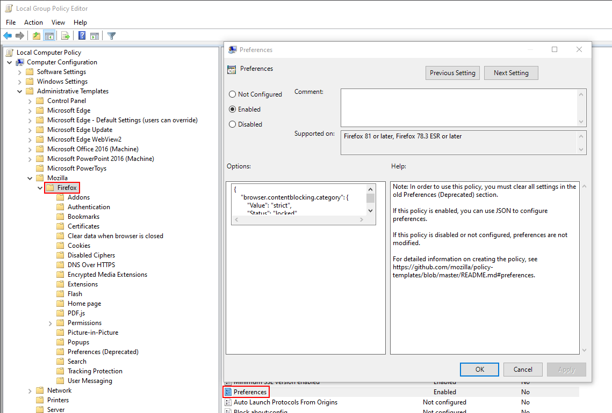Select the Not Configured radio button

[232, 94]
